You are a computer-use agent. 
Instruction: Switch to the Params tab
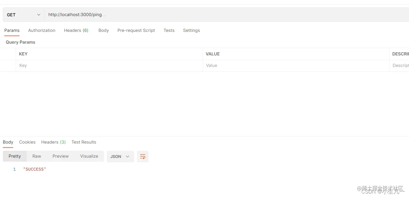pos(12,30)
